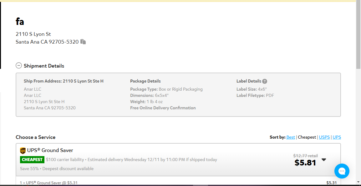Open the Label Details help question mark
The width and height of the screenshot is (361, 186).
(x=265, y=81)
